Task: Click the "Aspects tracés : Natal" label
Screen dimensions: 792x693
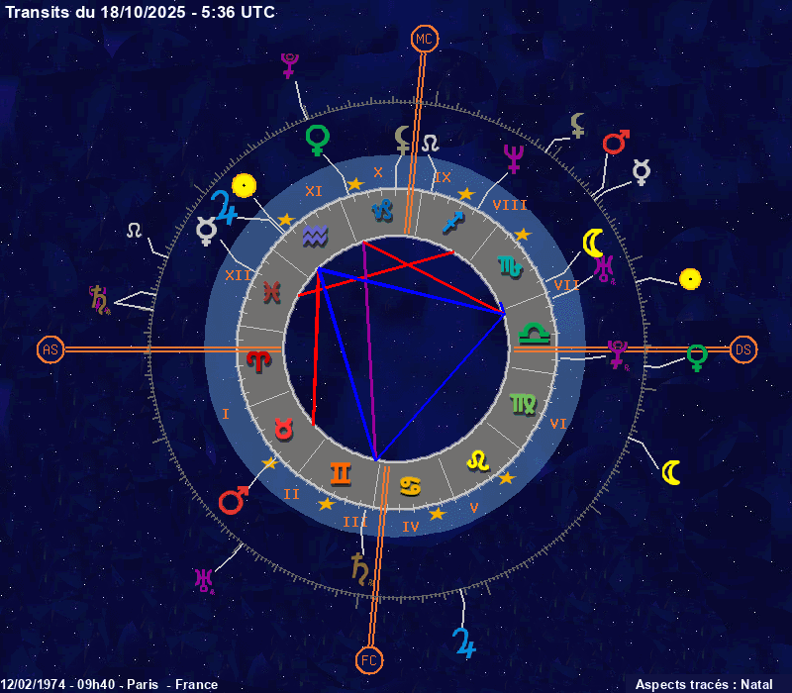Action: pyautogui.click(x=703, y=684)
